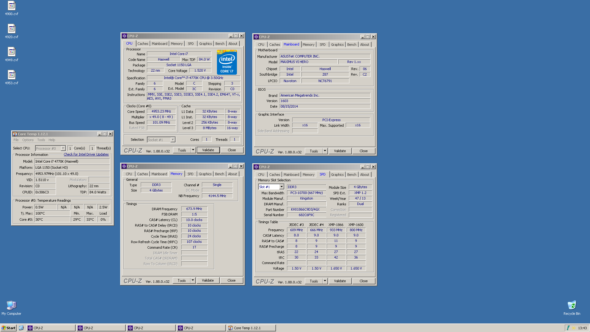Open the File menu in Core Temp
The height and width of the screenshot is (332, 590).
pos(16,140)
